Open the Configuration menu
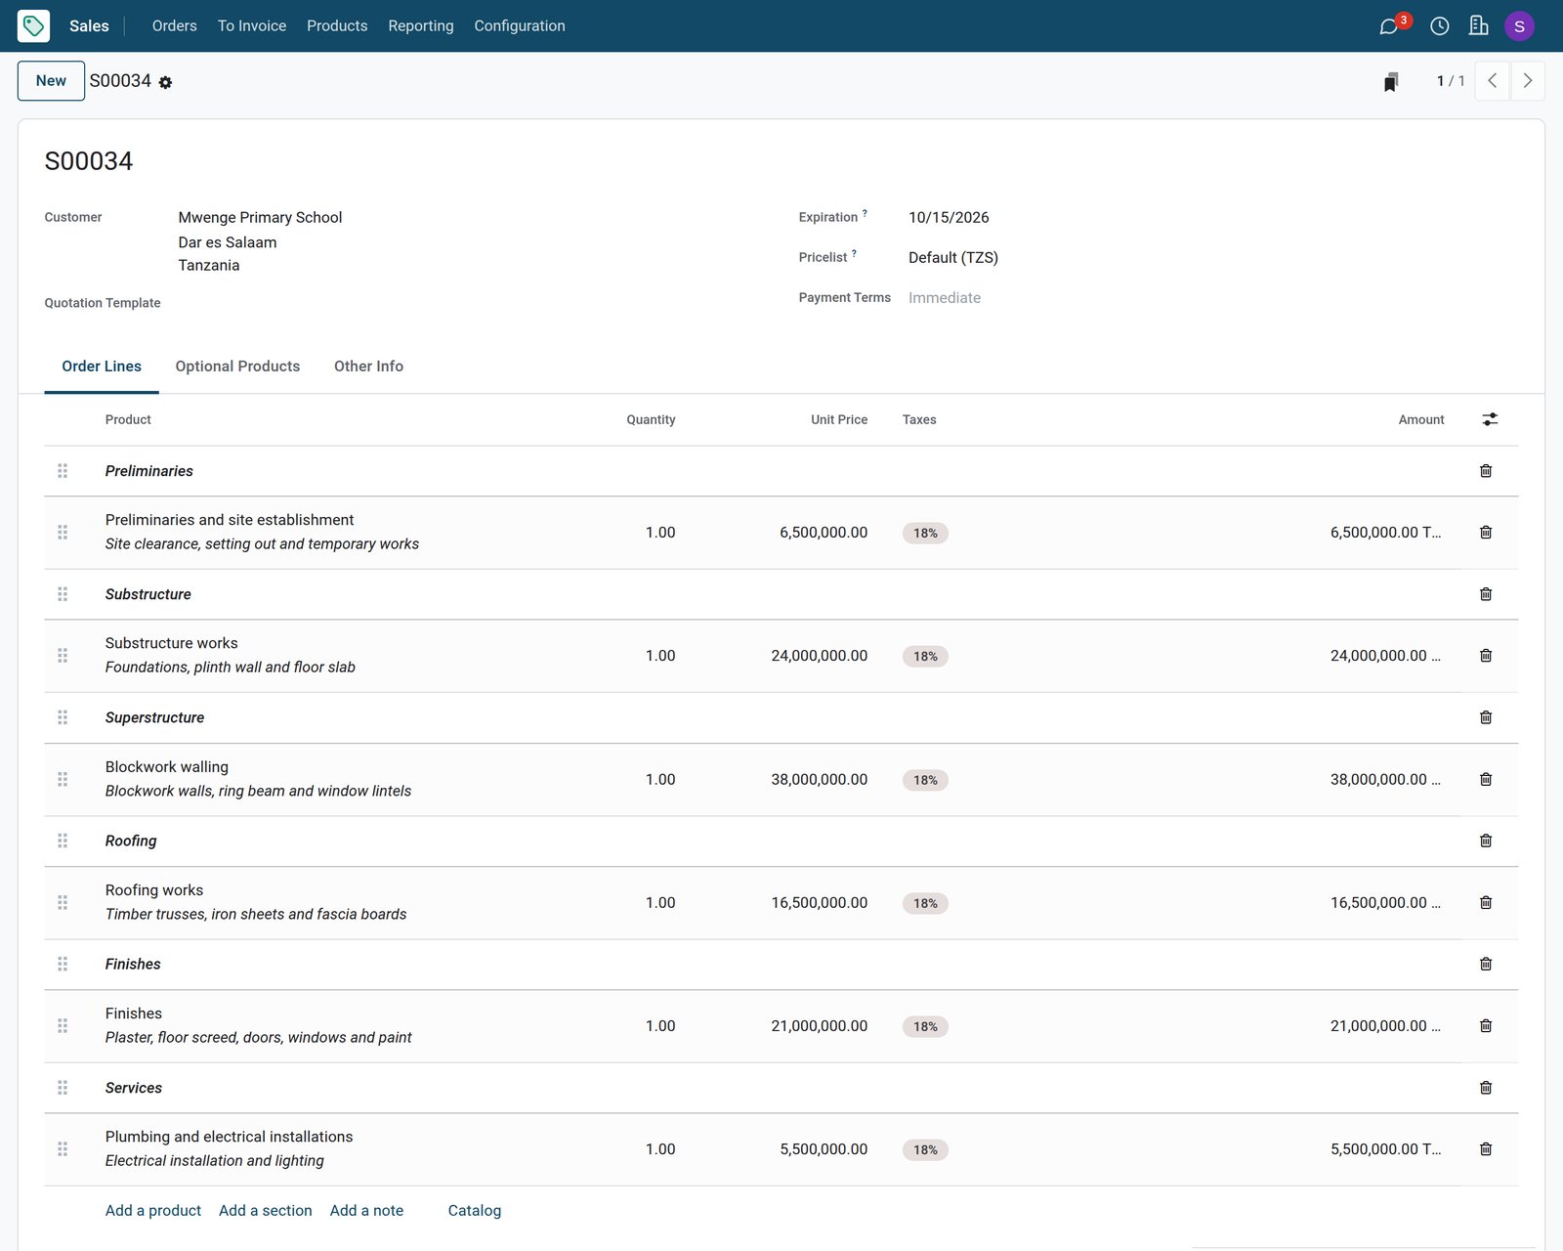 pos(520,26)
